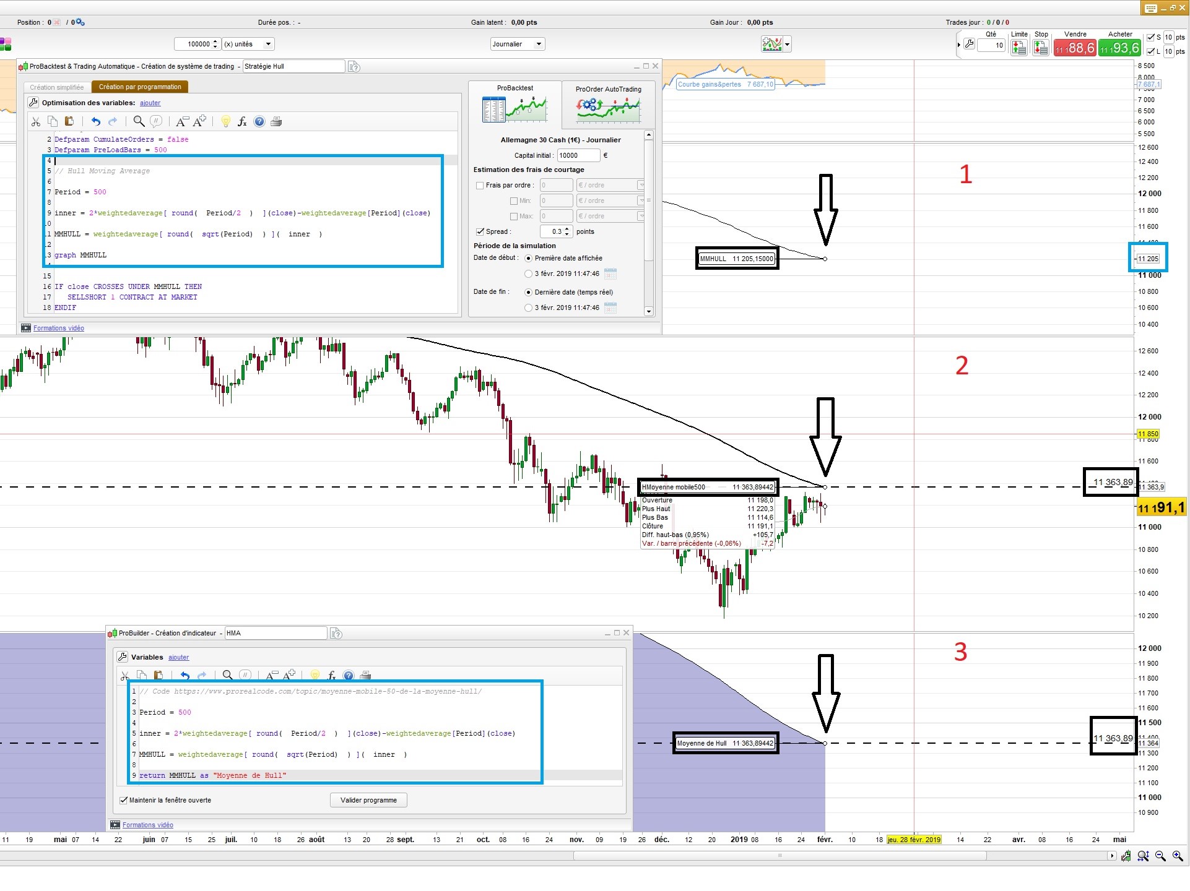Enable the Frais par ordre checkbox

click(480, 185)
